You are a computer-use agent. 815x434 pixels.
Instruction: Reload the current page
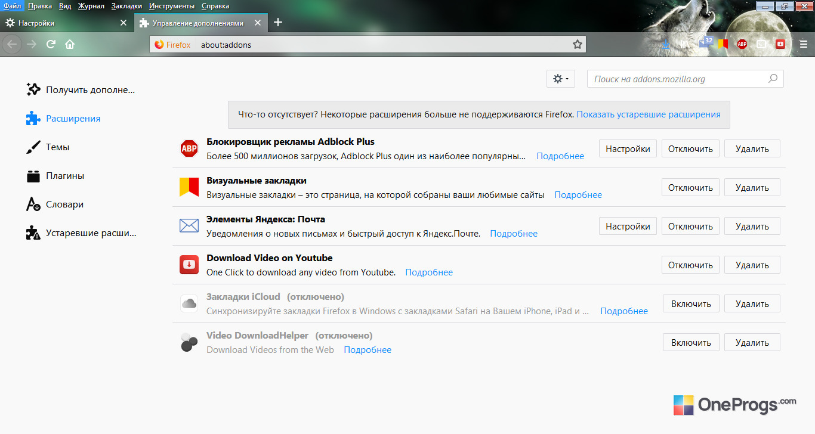point(51,44)
